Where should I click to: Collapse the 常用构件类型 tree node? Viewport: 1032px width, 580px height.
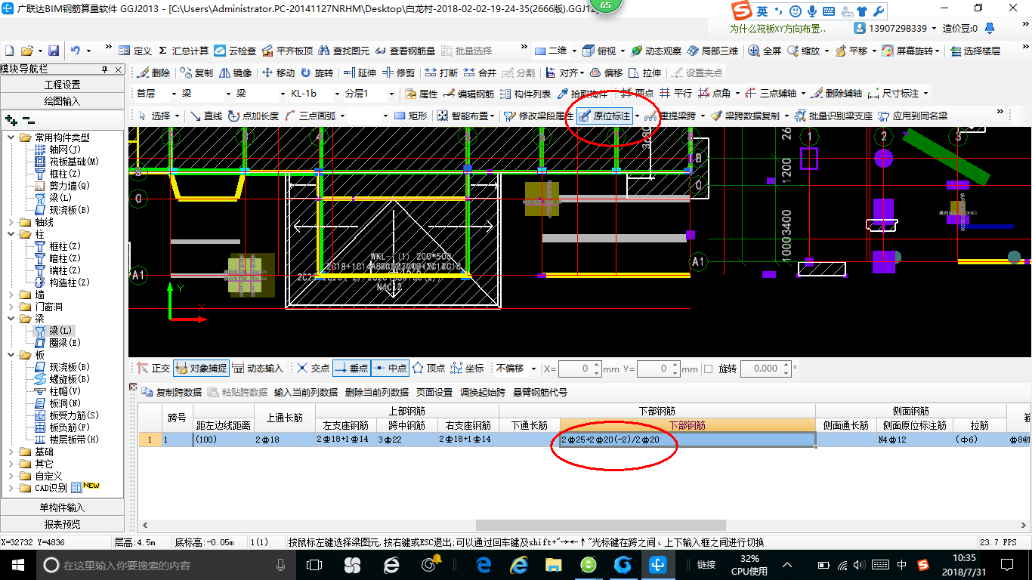(12, 137)
